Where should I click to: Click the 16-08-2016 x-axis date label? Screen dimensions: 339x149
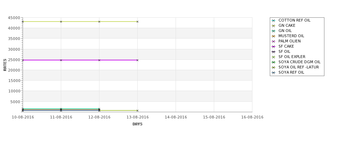click(252, 117)
